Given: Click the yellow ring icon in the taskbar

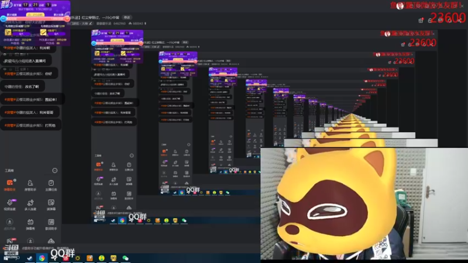Looking at the screenshot, I should 78,258.
